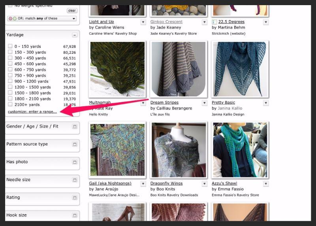Click the 'customize: enter a range...' link
The height and width of the screenshot is (226, 316).
click(32, 112)
